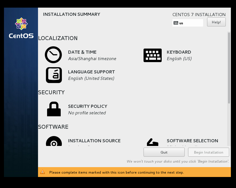Click Begin Installation button
The height and width of the screenshot is (188, 236).
pos(208,152)
